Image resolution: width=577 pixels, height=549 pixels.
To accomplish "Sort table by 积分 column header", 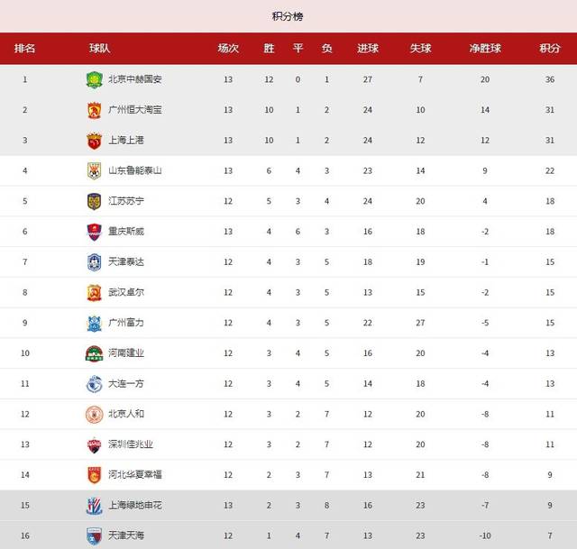I will click(x=550, y=48).
